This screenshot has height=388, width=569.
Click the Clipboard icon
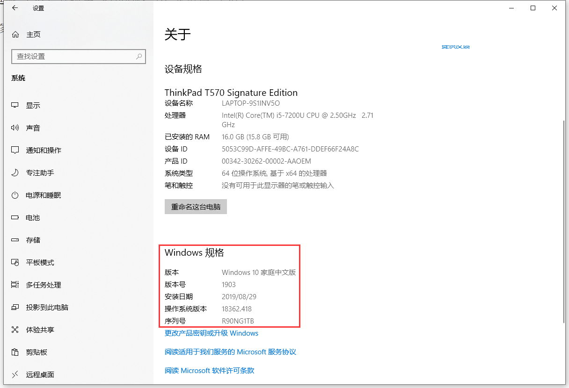pyautogui.click(x=15, y=352)
